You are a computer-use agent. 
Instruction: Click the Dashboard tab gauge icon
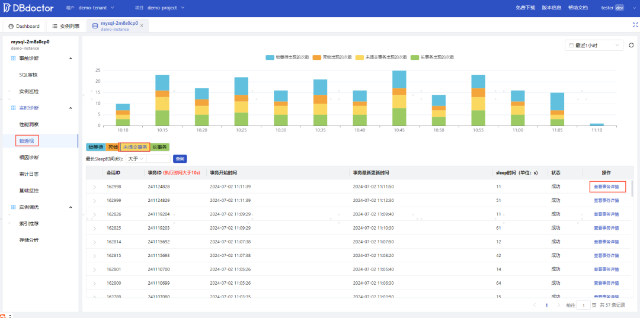pyautogui.click(x=11, y=26)
